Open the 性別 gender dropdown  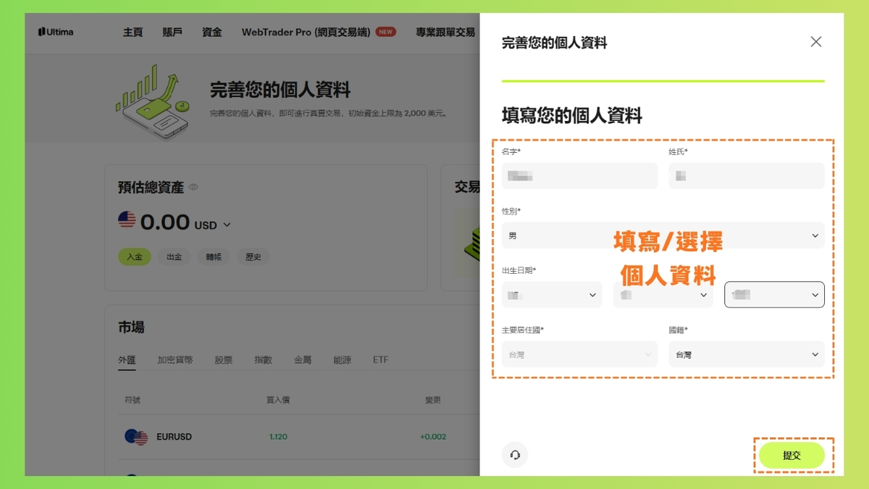(663, 235)
